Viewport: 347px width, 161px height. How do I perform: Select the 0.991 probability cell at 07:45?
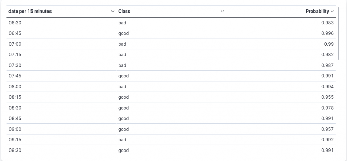click(x=281, y=76)
